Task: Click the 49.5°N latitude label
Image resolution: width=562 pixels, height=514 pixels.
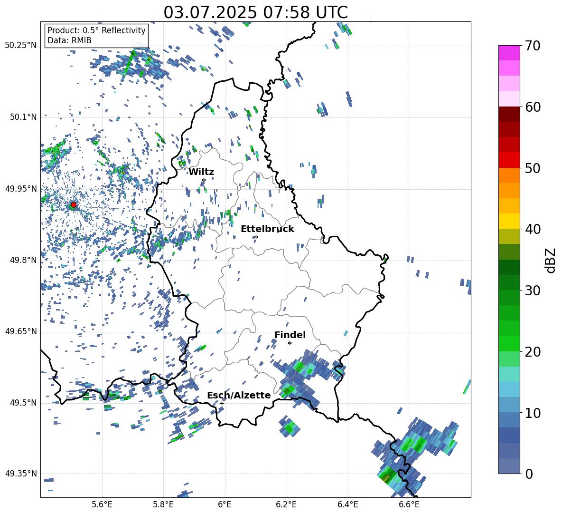Action: [x=23, y=403]
